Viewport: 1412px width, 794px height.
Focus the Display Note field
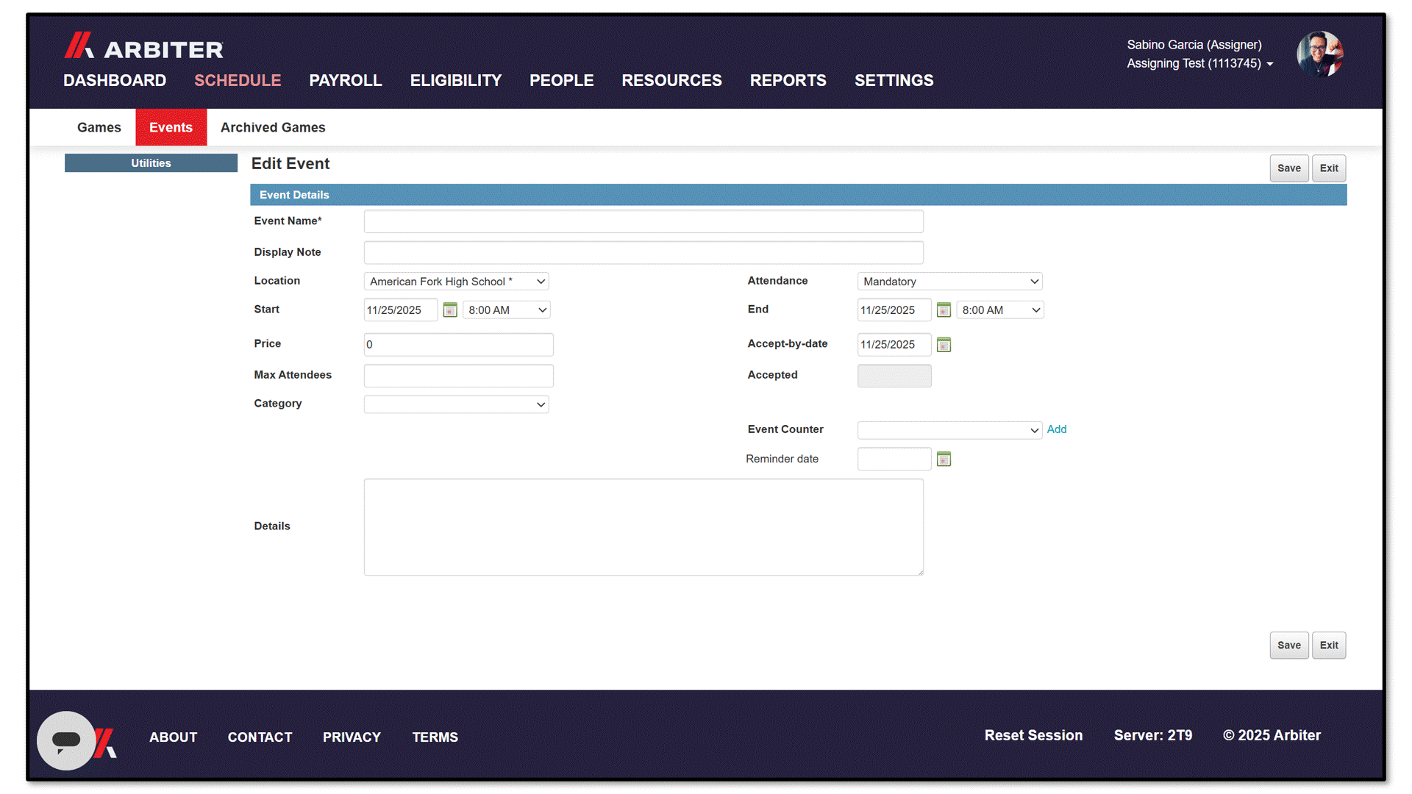point(643,253)
